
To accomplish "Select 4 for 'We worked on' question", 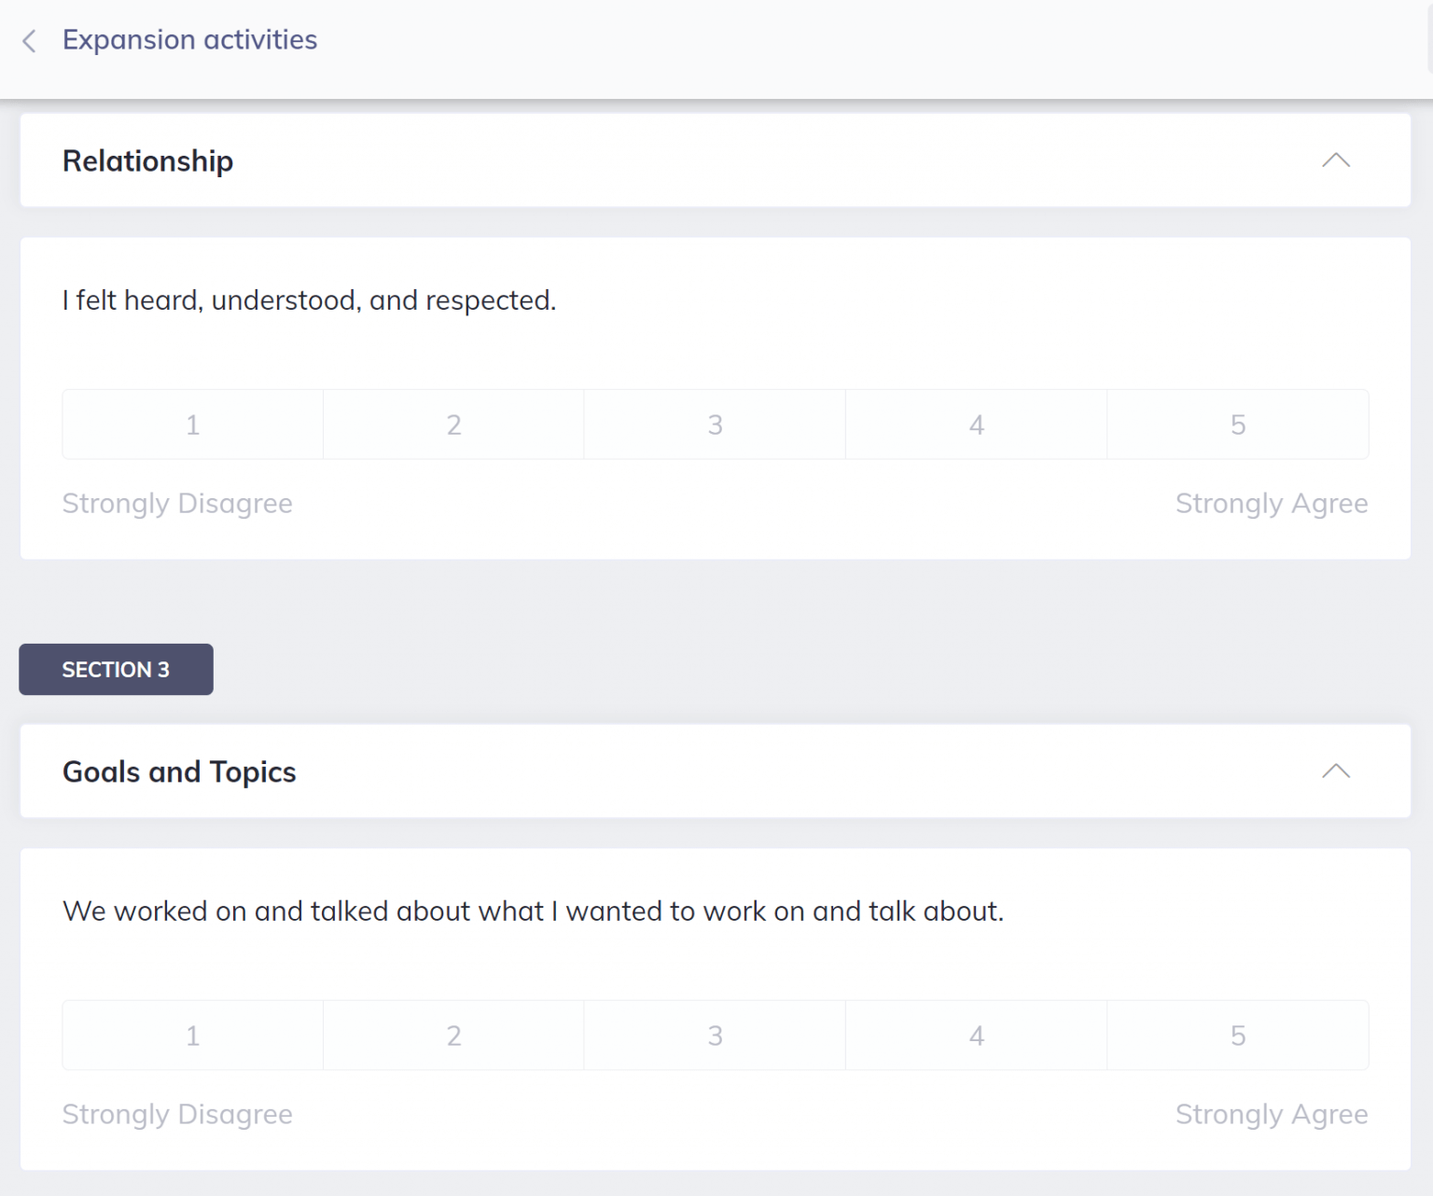I will [977, 1036].
